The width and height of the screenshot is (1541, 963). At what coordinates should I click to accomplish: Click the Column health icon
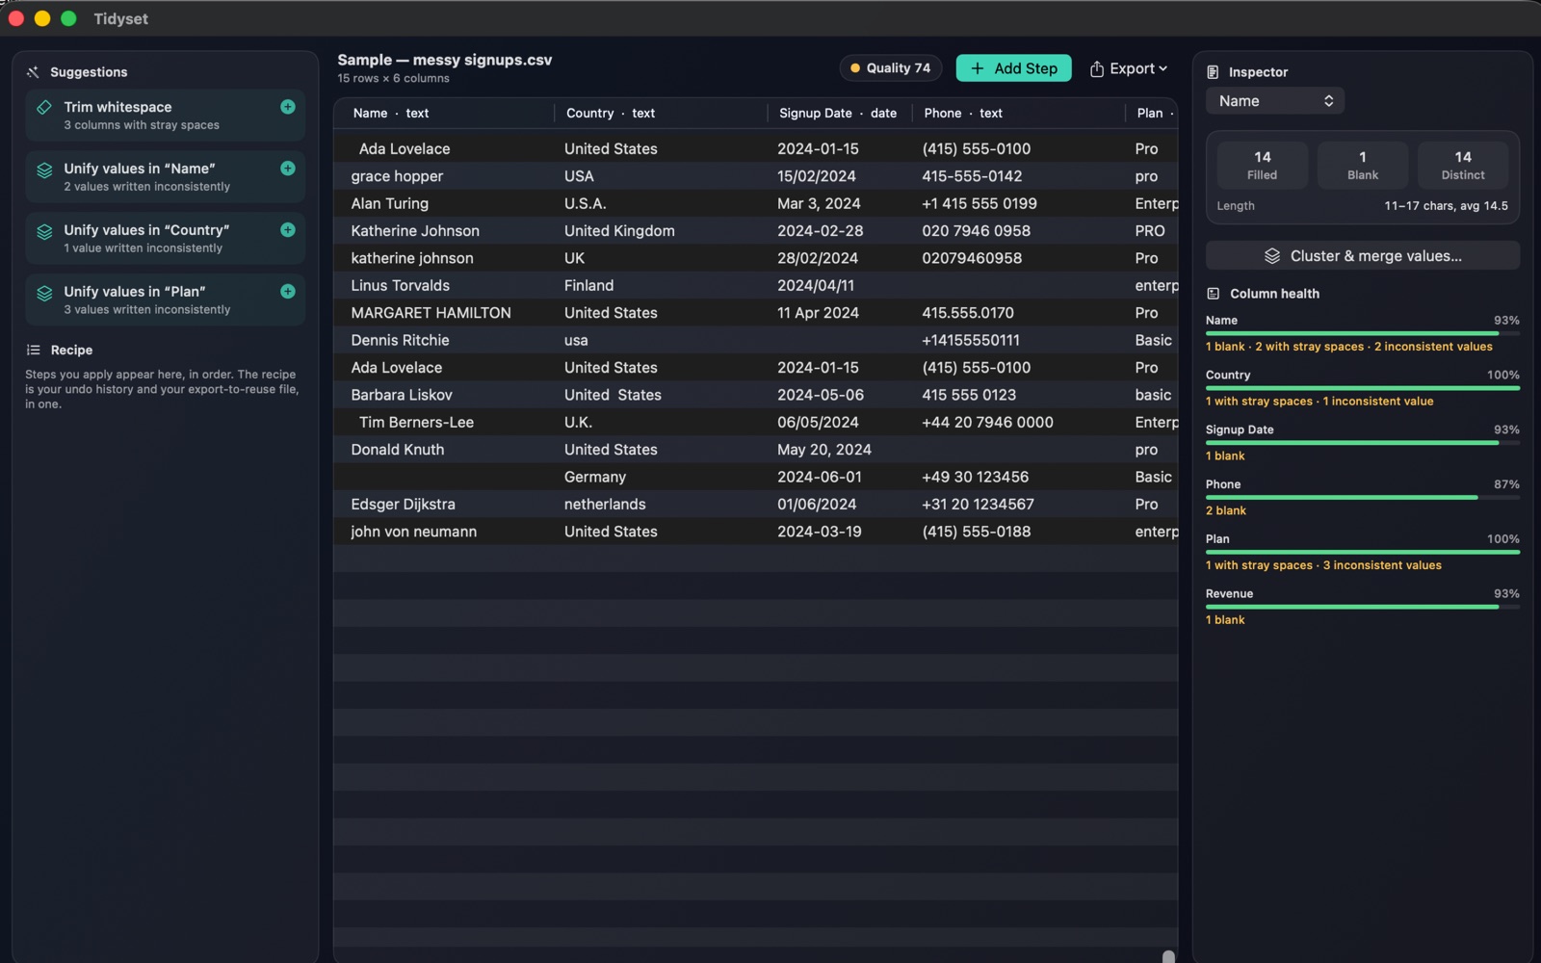(x=1213, y=294)
